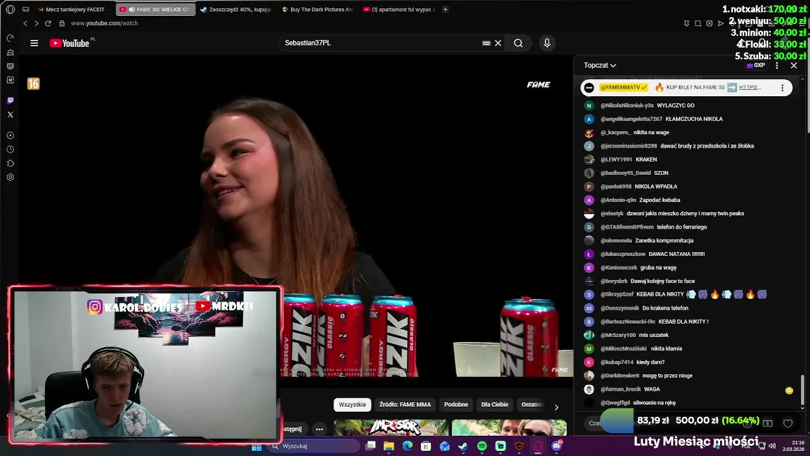Open the sidebar settings gear icon
Screen dimensions: 810x456
pos(10,177)
